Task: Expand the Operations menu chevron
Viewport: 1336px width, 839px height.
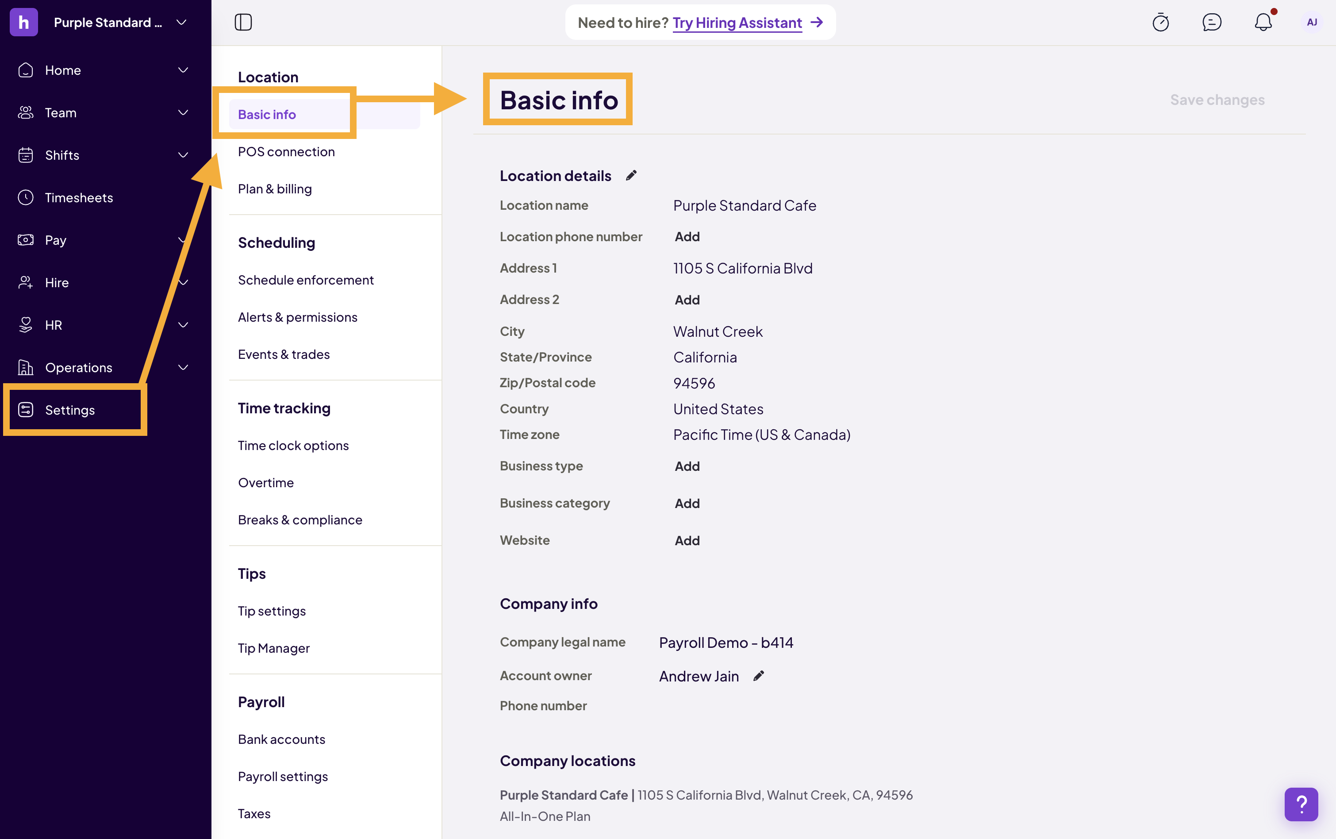Action: [x=183, y=367]
